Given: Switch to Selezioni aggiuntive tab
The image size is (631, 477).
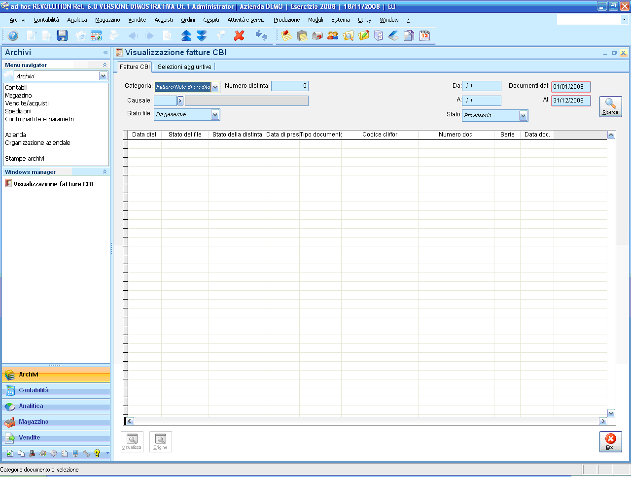Looking at the screenshot, I should [184, 67].
